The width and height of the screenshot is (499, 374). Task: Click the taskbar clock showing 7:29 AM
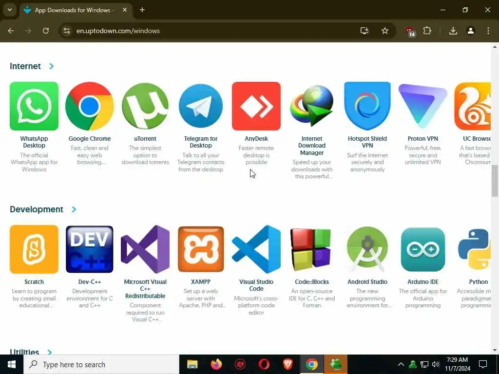point(457,364)
